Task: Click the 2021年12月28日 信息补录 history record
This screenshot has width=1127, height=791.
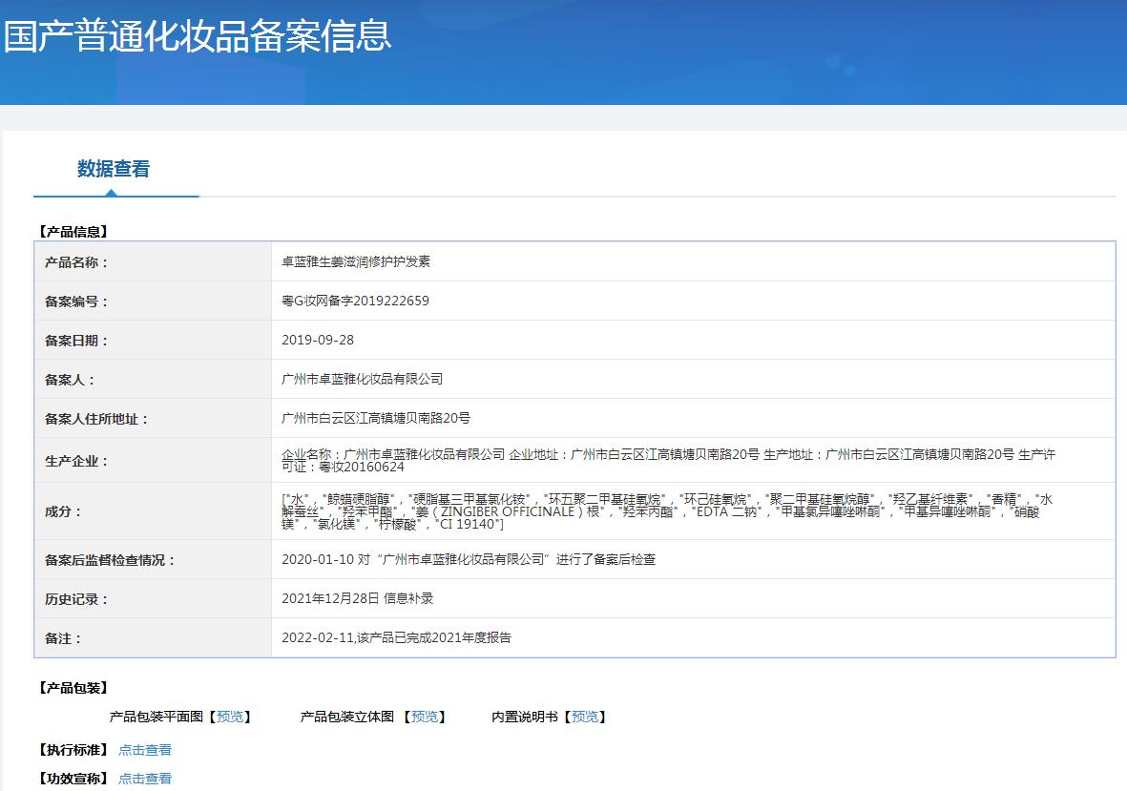Action: pos(357,599)
